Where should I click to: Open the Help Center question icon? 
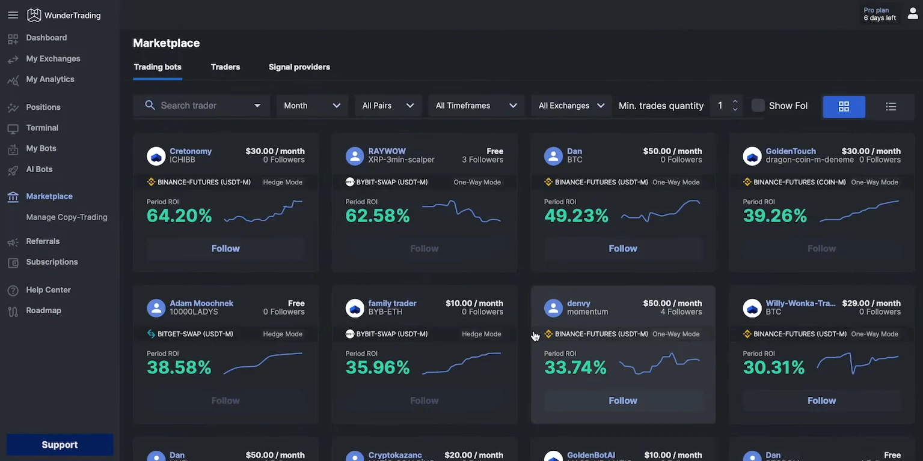pyautogui.click(x=13, y=291)
